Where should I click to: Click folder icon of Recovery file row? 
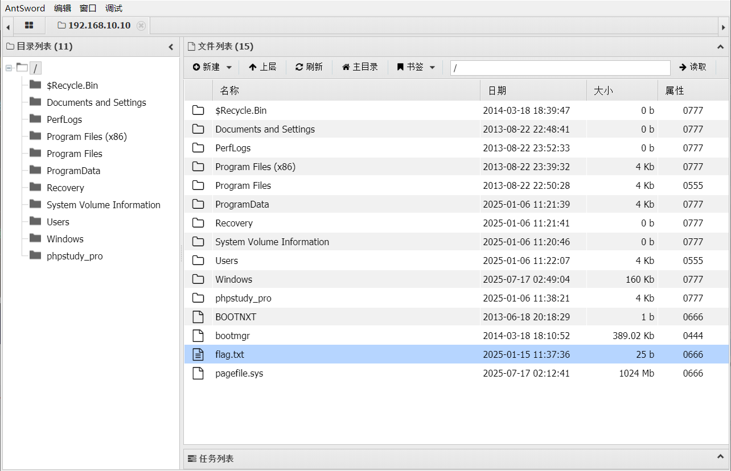(198, 223)
